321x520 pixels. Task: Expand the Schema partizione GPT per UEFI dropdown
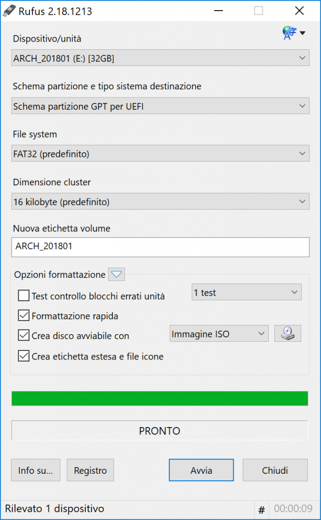[160, 106]
